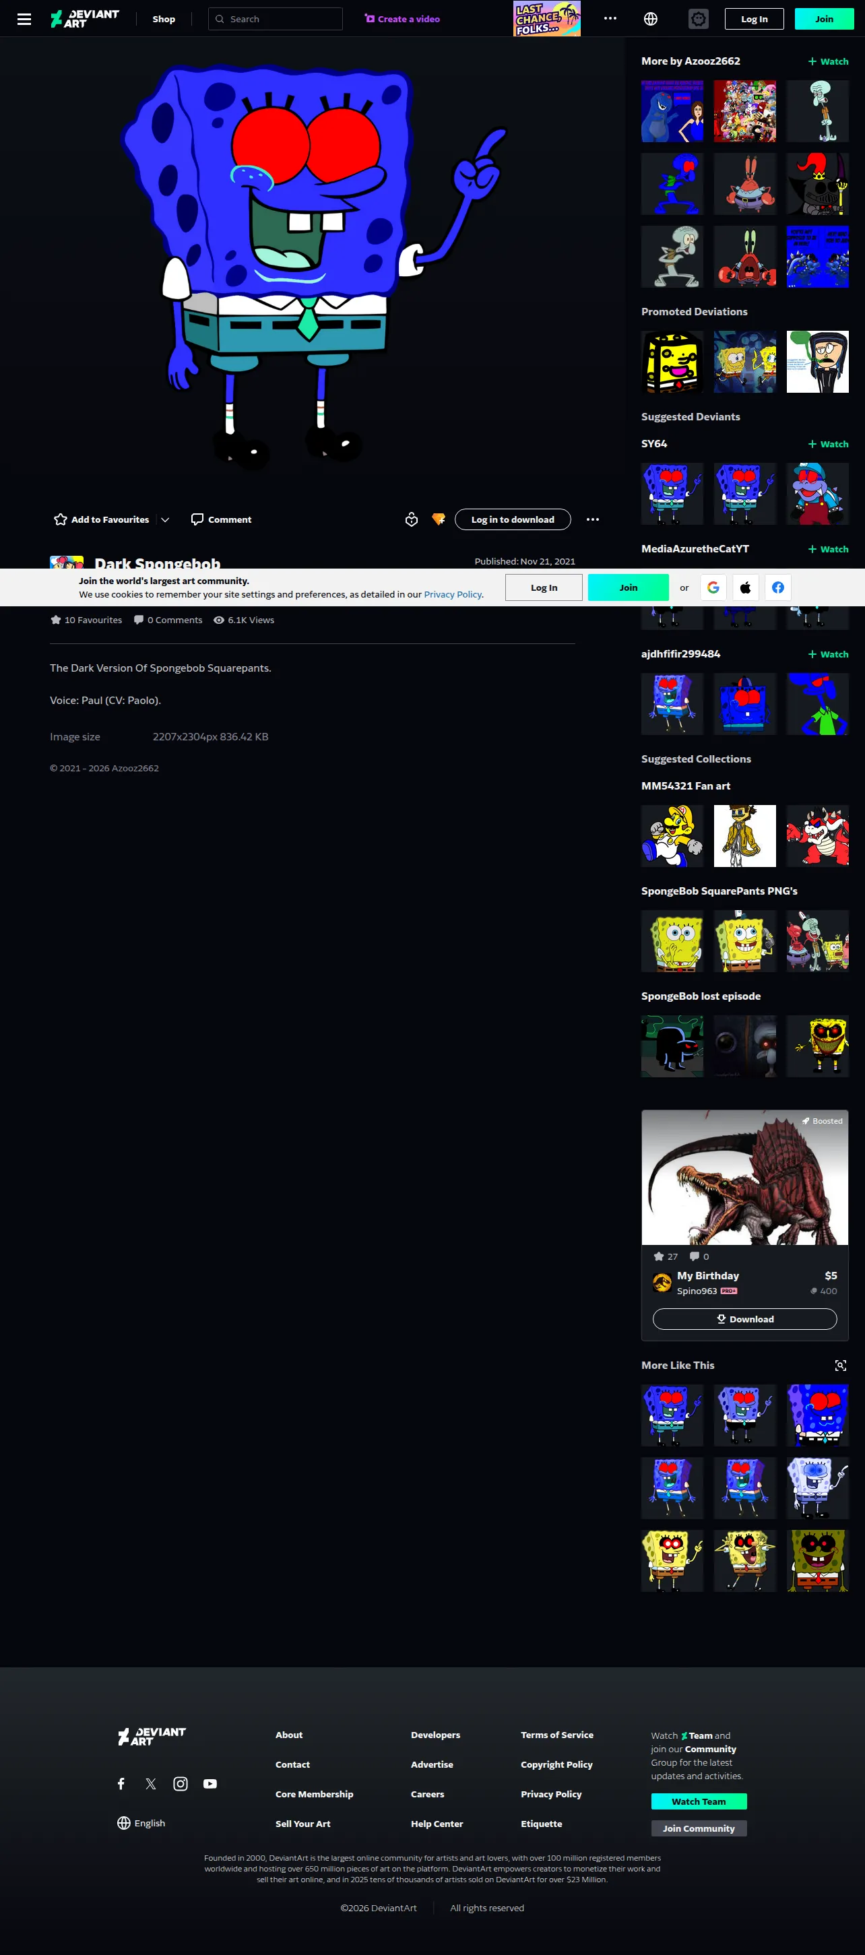Open the Shop page
The height and width of the screenshot is (1955, 865).
tap(164, 19)
